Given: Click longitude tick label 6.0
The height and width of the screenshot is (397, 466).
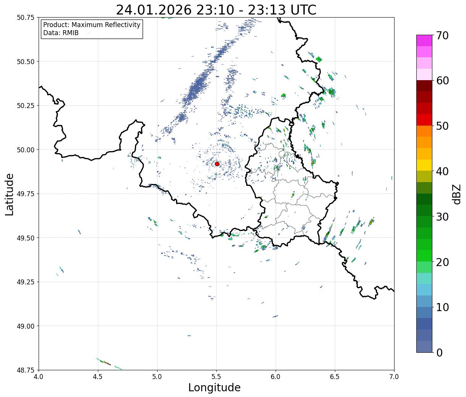Looking at the screenshot, I should point(276,377).
